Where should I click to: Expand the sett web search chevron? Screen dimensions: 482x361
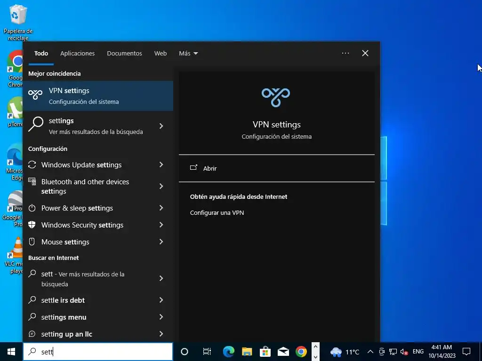coord(161,278)
